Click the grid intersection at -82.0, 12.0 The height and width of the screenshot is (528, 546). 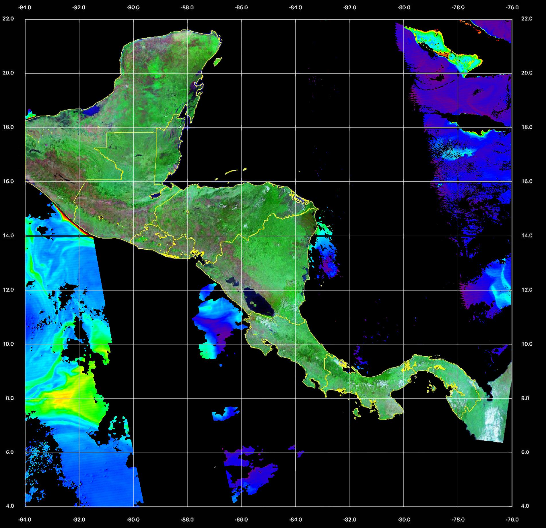350,290
